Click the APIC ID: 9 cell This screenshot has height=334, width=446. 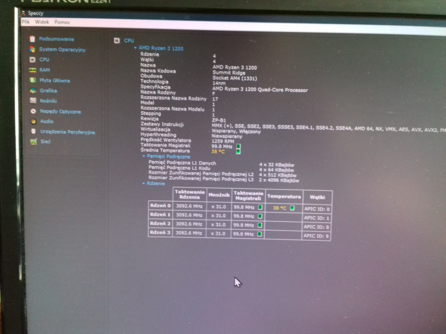point(316,236)
